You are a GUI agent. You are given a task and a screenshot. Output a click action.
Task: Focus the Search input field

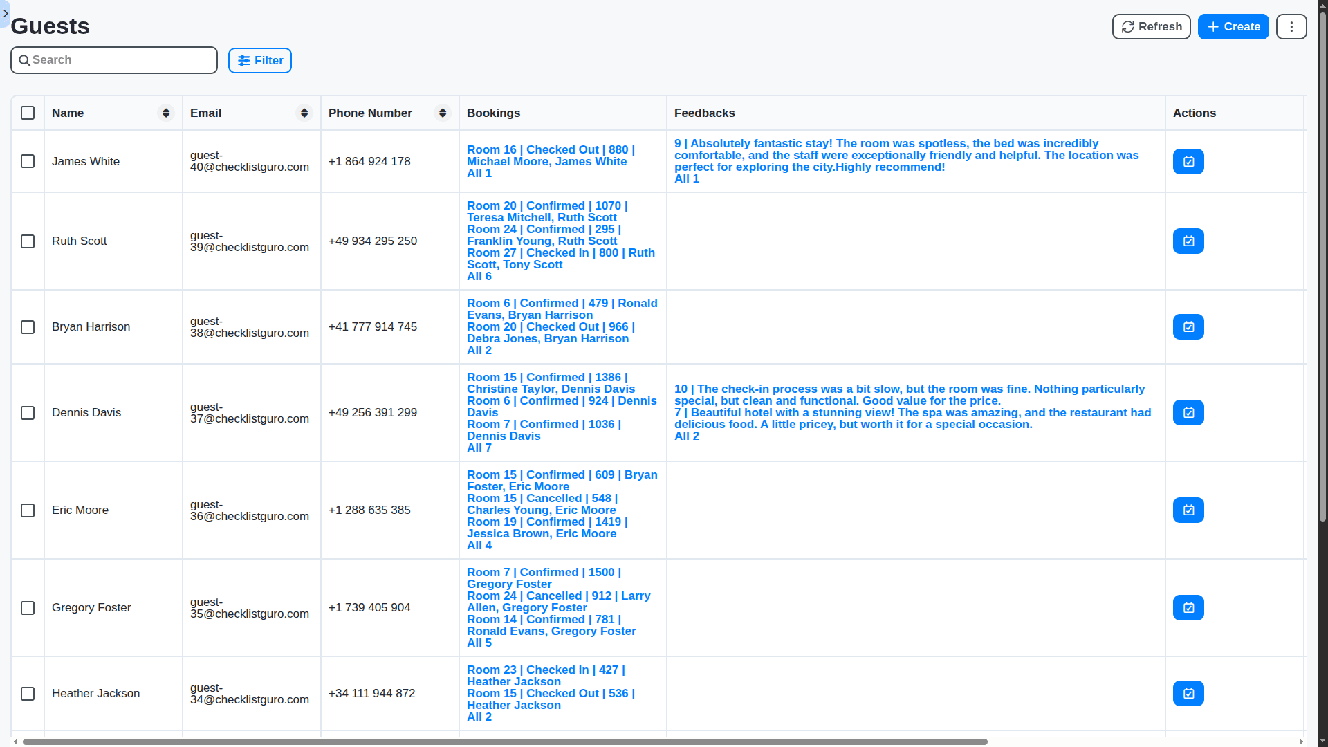[114, 60]
